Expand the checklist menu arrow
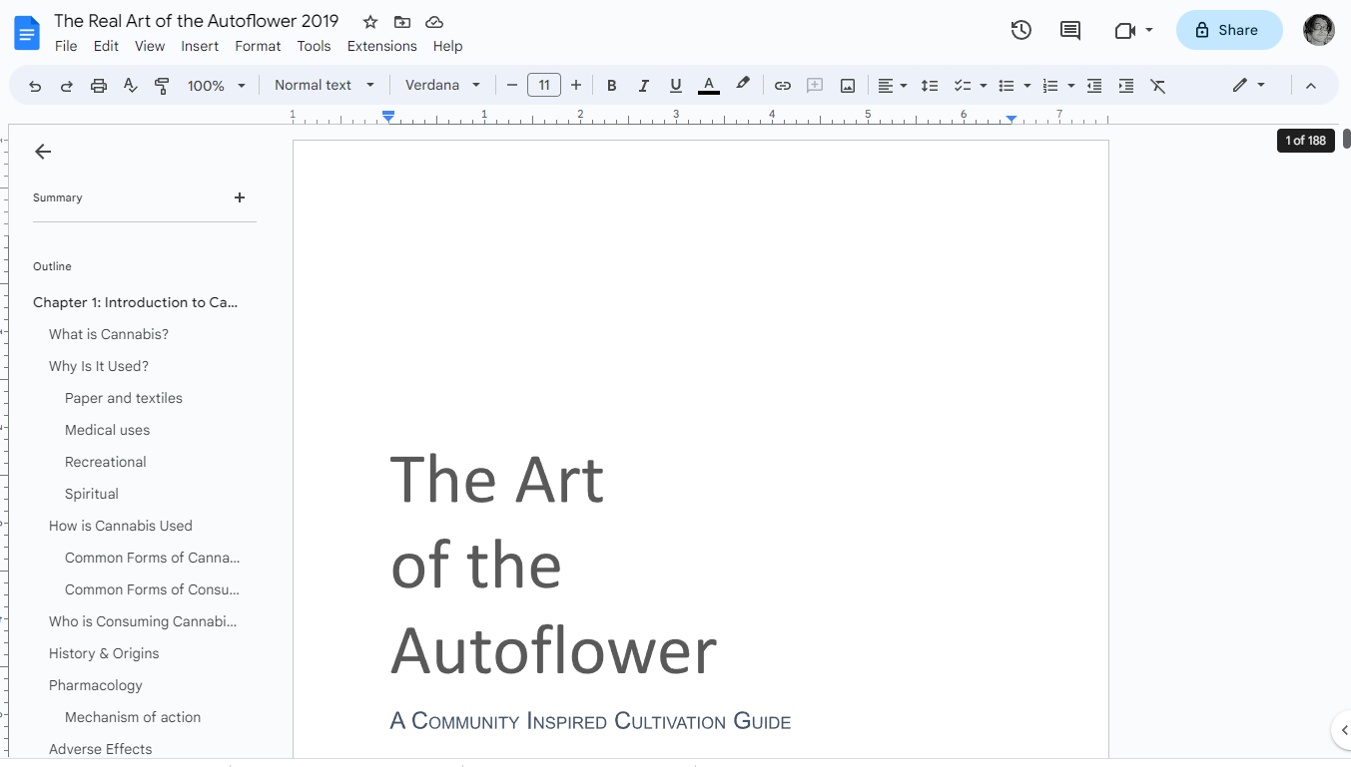Image resolution: width=1351 pixels, height=767 pixels. click(984, 86)
